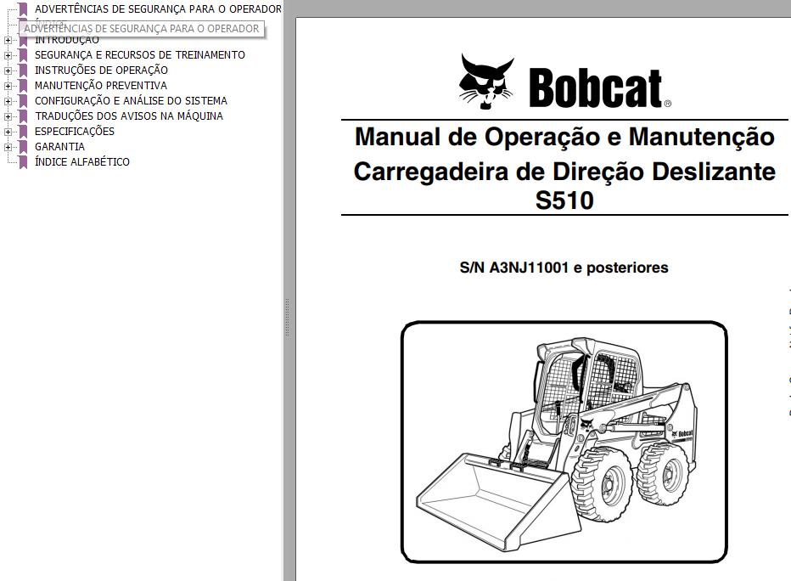This screenshot has width=791, height=581.
Task: Click the Bobcat logo on the page
Action: point(564,82)
